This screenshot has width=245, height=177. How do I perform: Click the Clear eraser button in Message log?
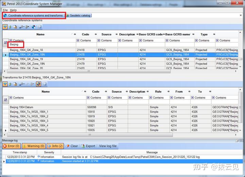(72, 146)
